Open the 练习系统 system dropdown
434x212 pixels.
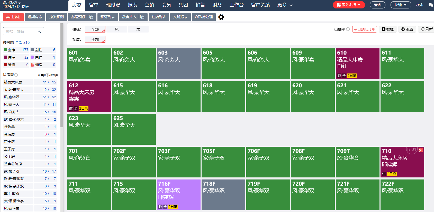pos(12,3)
